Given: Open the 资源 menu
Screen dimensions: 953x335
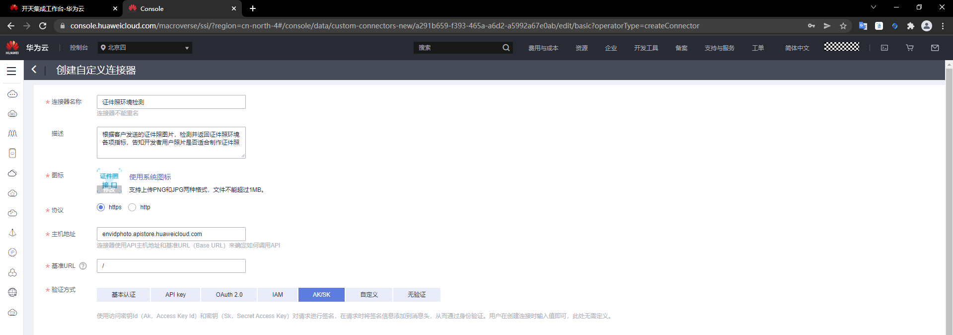Looking at the screenshot, I should (x=582, y=48).
